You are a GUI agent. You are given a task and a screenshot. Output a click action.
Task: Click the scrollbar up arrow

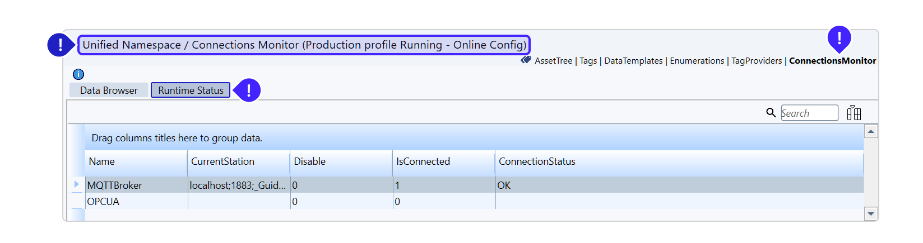coord(870,132)
